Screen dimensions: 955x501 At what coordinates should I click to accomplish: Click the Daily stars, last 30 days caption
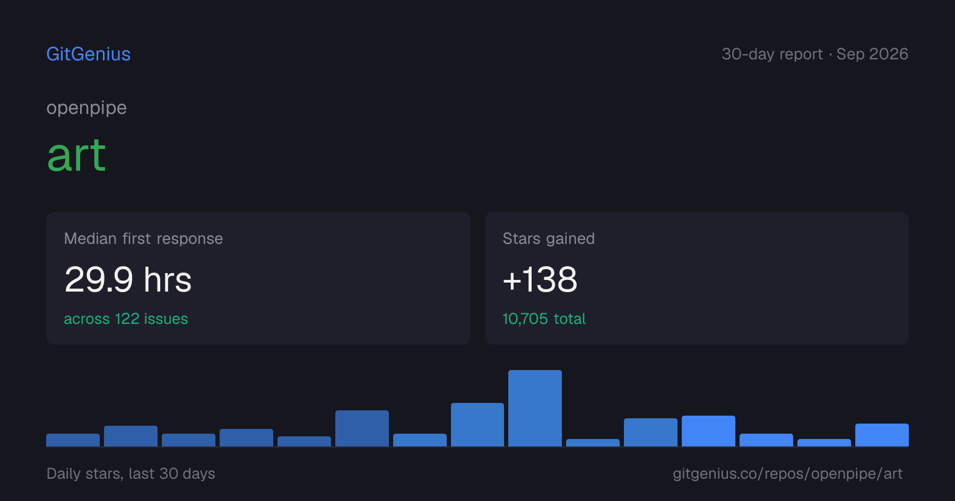[x=131, y=473]
